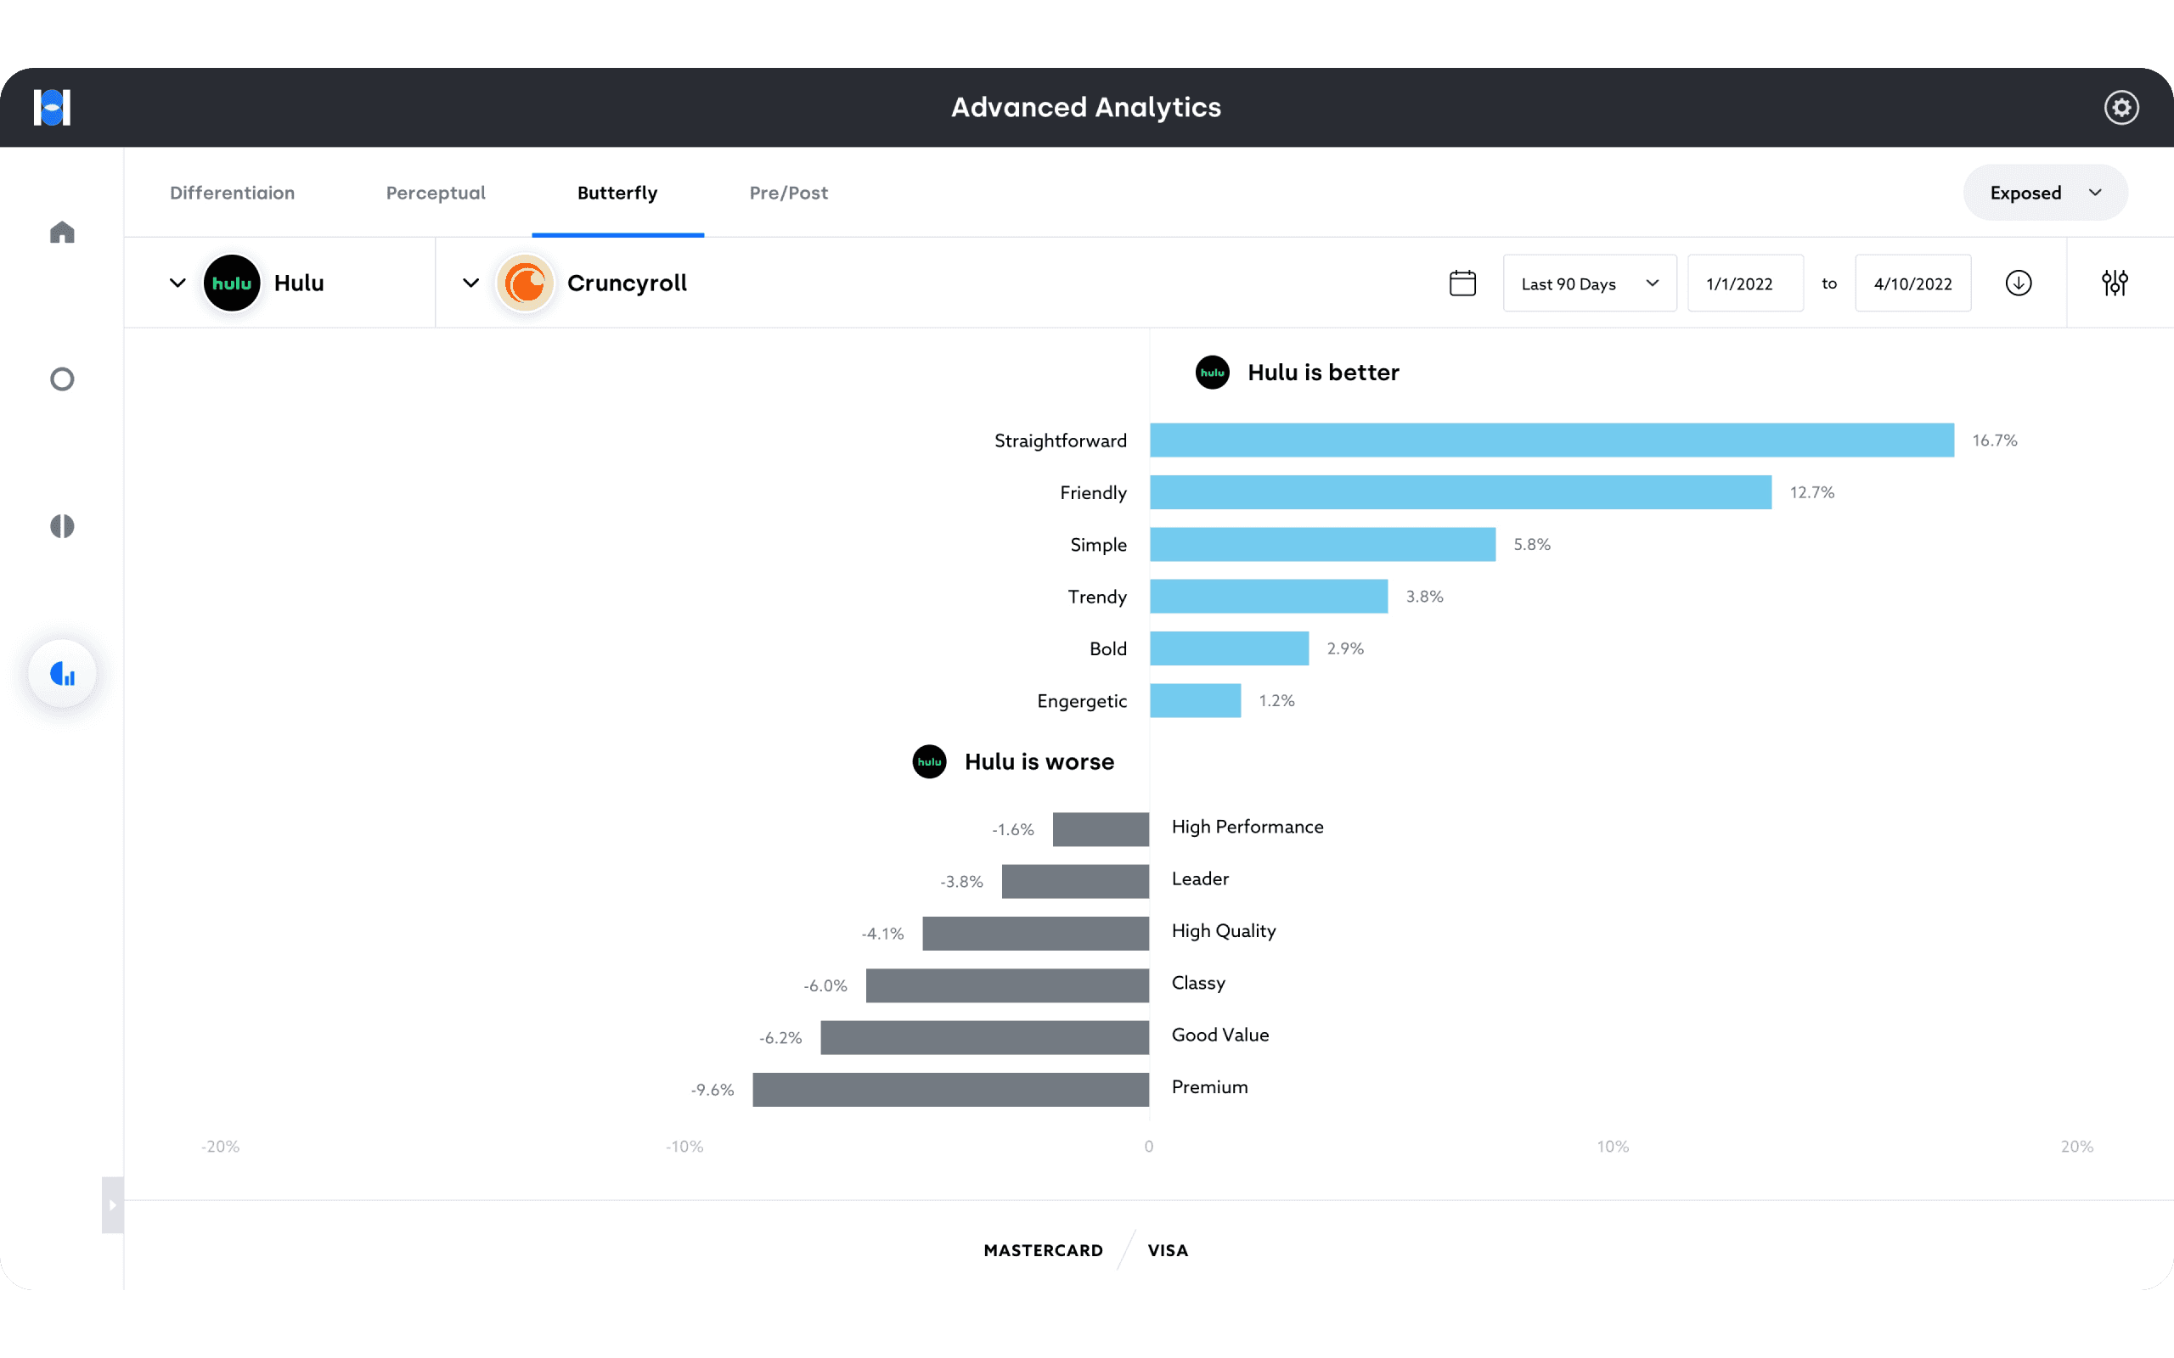Expand sidebar with small arrow handle

112,1205
